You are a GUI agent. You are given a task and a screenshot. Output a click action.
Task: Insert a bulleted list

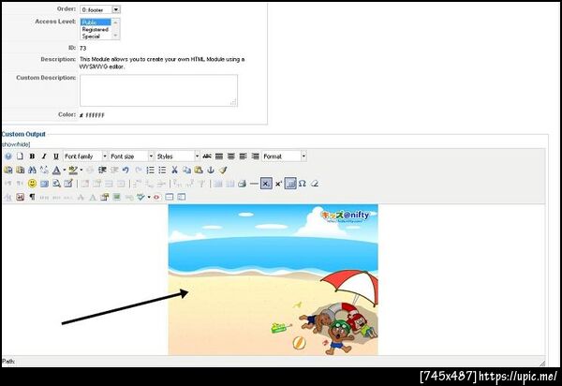click(x=162, y=170)
